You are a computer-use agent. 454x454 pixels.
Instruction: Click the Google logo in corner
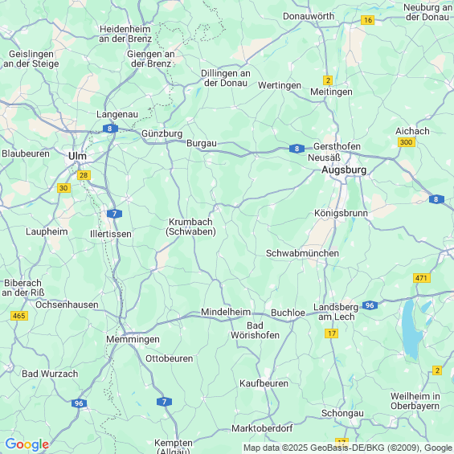[27, 444]
